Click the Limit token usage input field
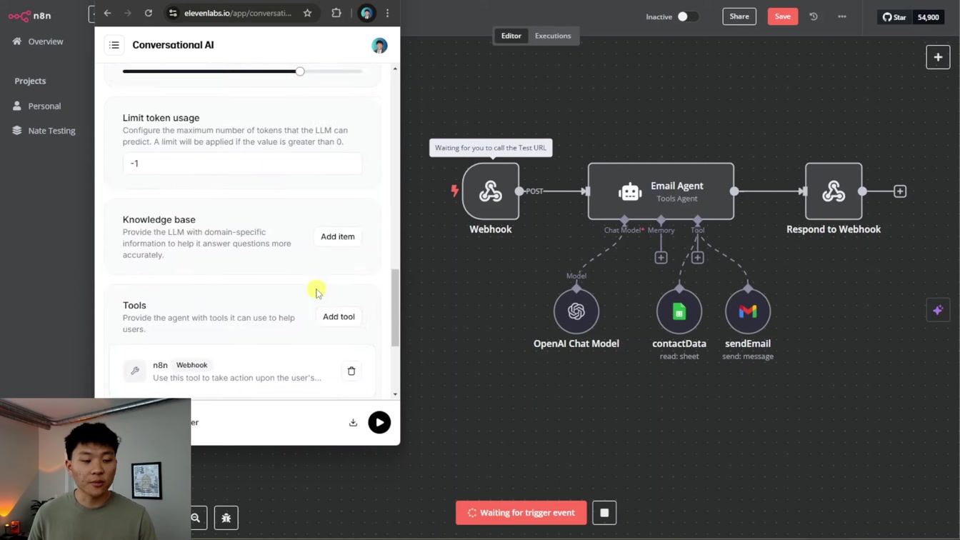Image resolution: width=960 pixels, height=540 pixels. tap(242, 164)
